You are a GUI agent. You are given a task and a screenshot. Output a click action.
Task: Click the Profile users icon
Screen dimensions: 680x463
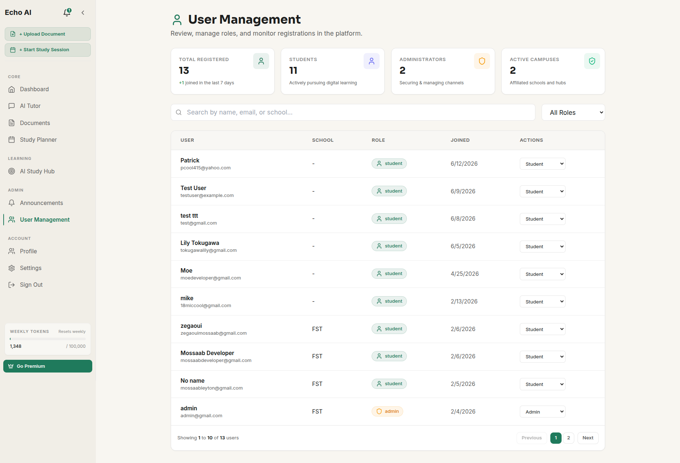[x=12, y=251]
